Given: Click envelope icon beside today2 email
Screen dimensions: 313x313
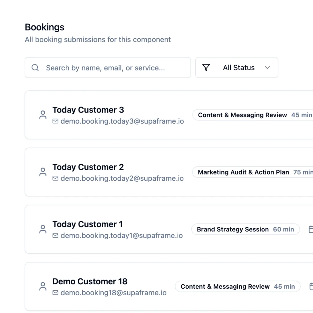Looking at the screenshot, I should click(x=55, y=178).
